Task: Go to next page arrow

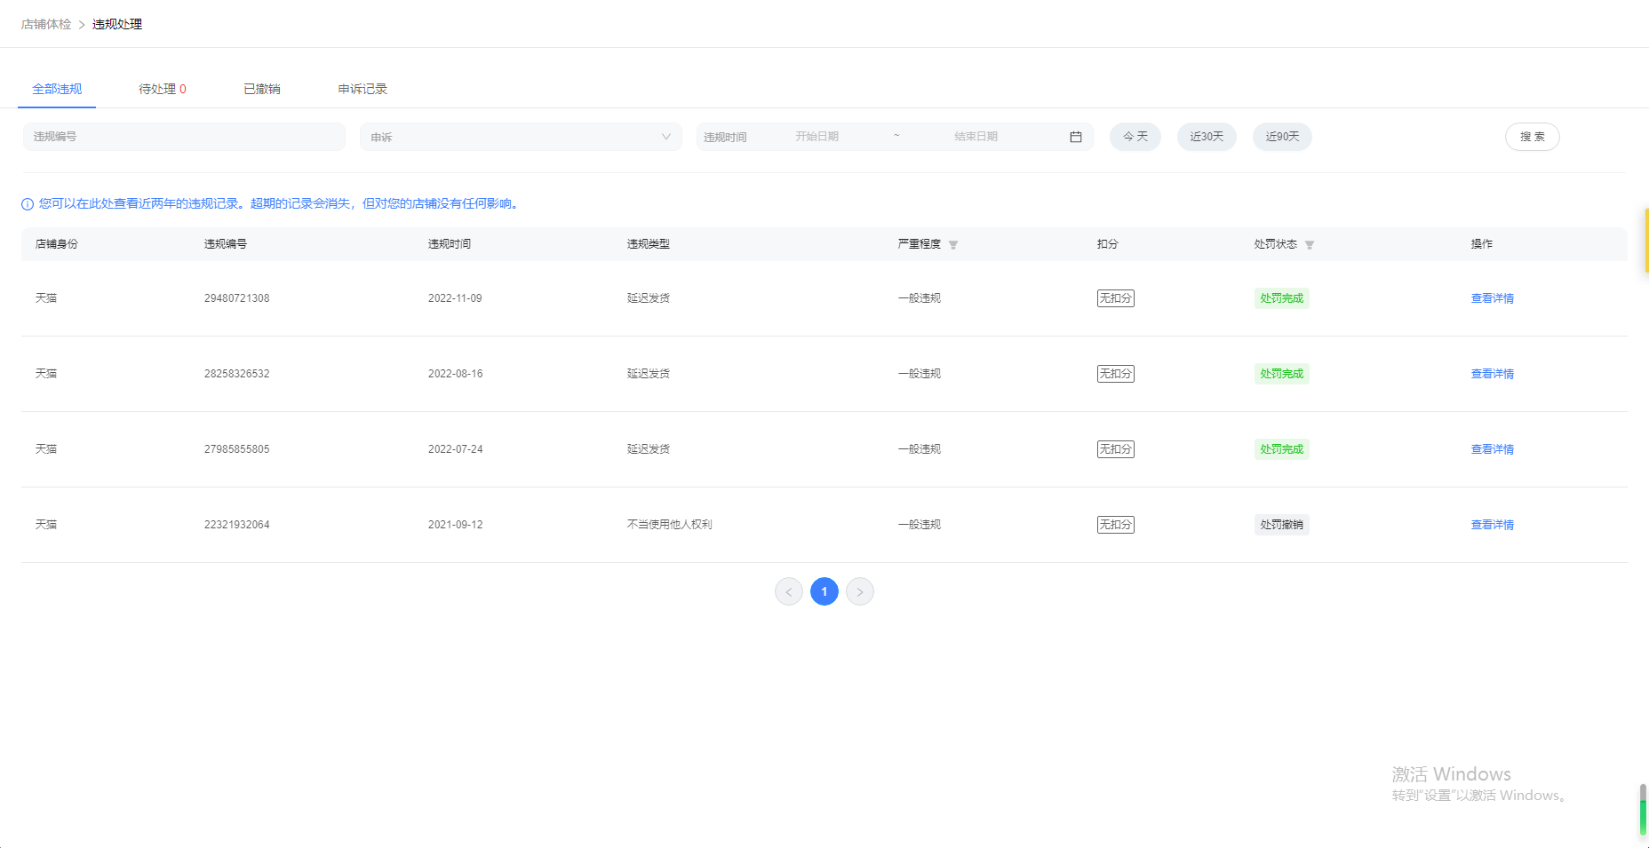Action: [860, 591]
